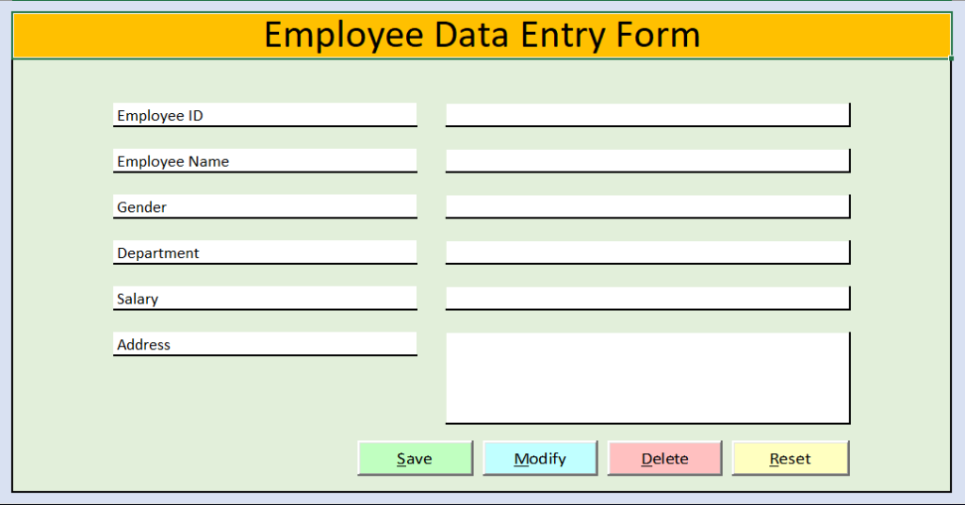
Task: Click the Employee ID label cell
Action: click(265, 115)
